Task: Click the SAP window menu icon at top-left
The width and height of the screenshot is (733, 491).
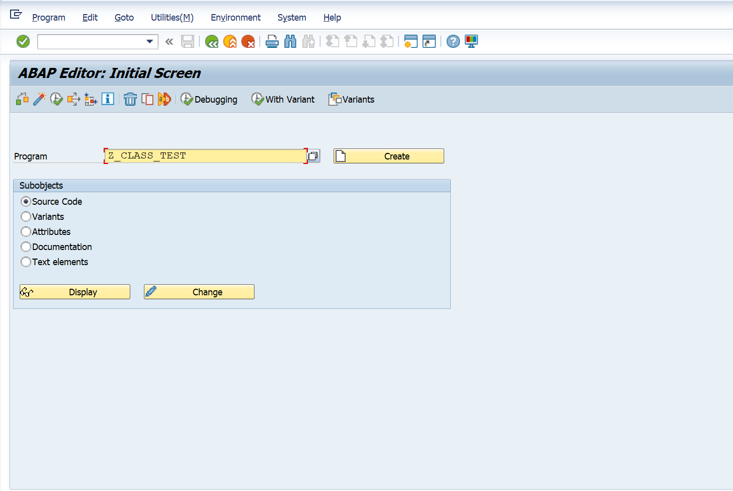Action: (16, 14)
